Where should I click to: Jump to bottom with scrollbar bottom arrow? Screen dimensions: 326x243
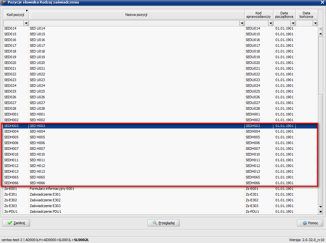point(321,212)
